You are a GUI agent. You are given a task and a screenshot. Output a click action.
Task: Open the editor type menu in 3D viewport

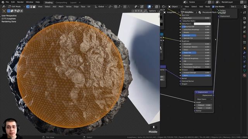click(x=4, y=7)
